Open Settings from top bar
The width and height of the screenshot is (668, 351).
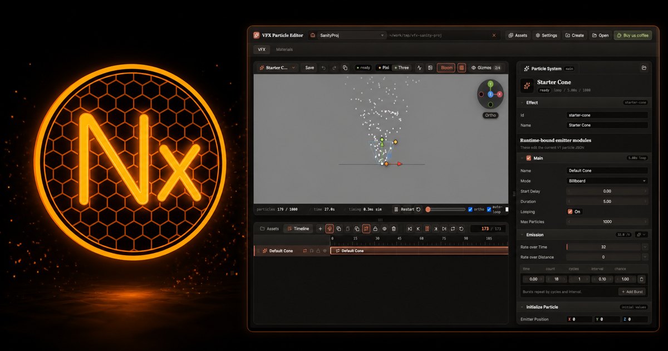(546, 35)
